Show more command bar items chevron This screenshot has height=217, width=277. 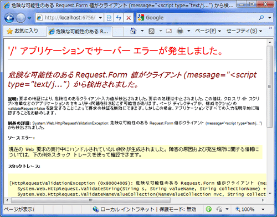coord(270,28)
